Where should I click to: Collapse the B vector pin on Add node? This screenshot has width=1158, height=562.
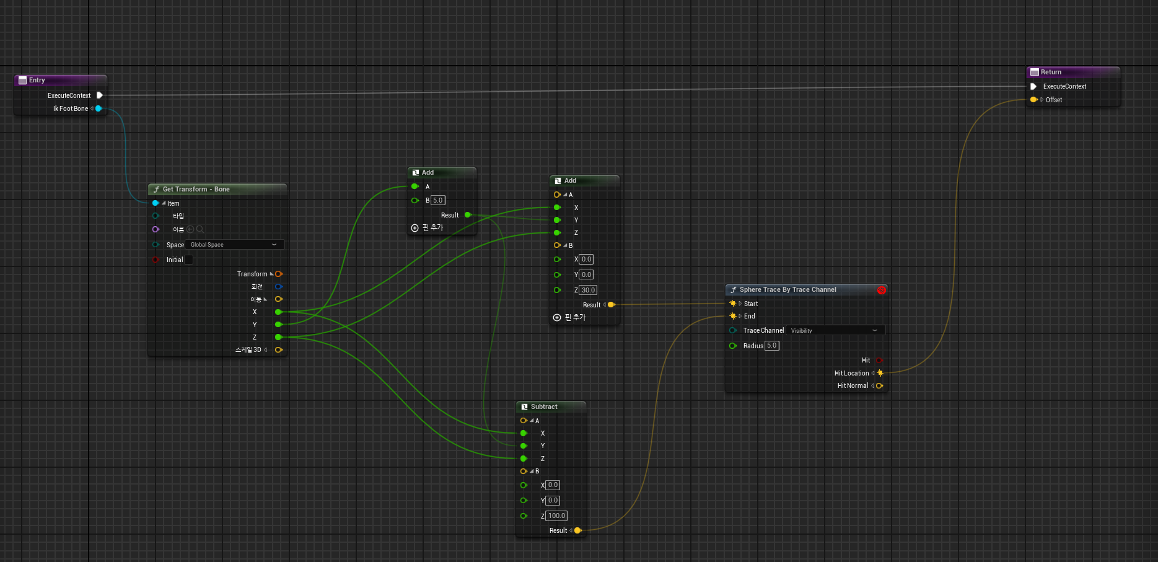click(565, 245)
